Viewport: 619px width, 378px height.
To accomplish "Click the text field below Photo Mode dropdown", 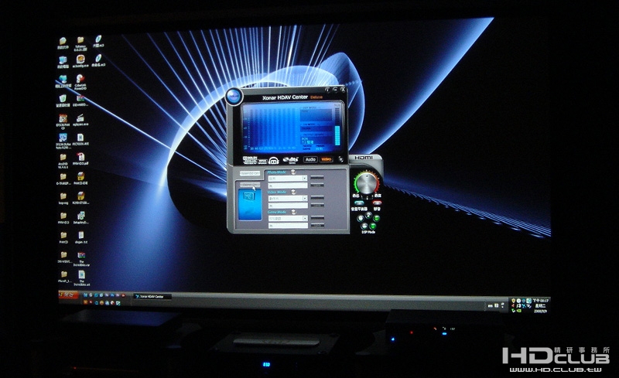I will (288, 185).
